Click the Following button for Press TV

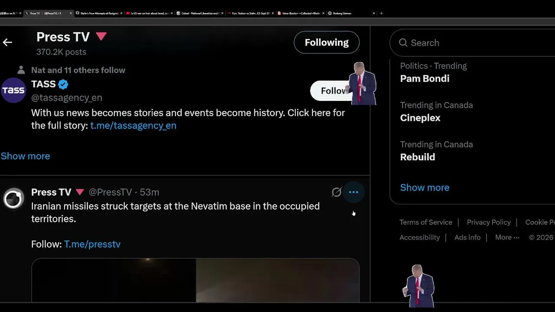(326, 42)
